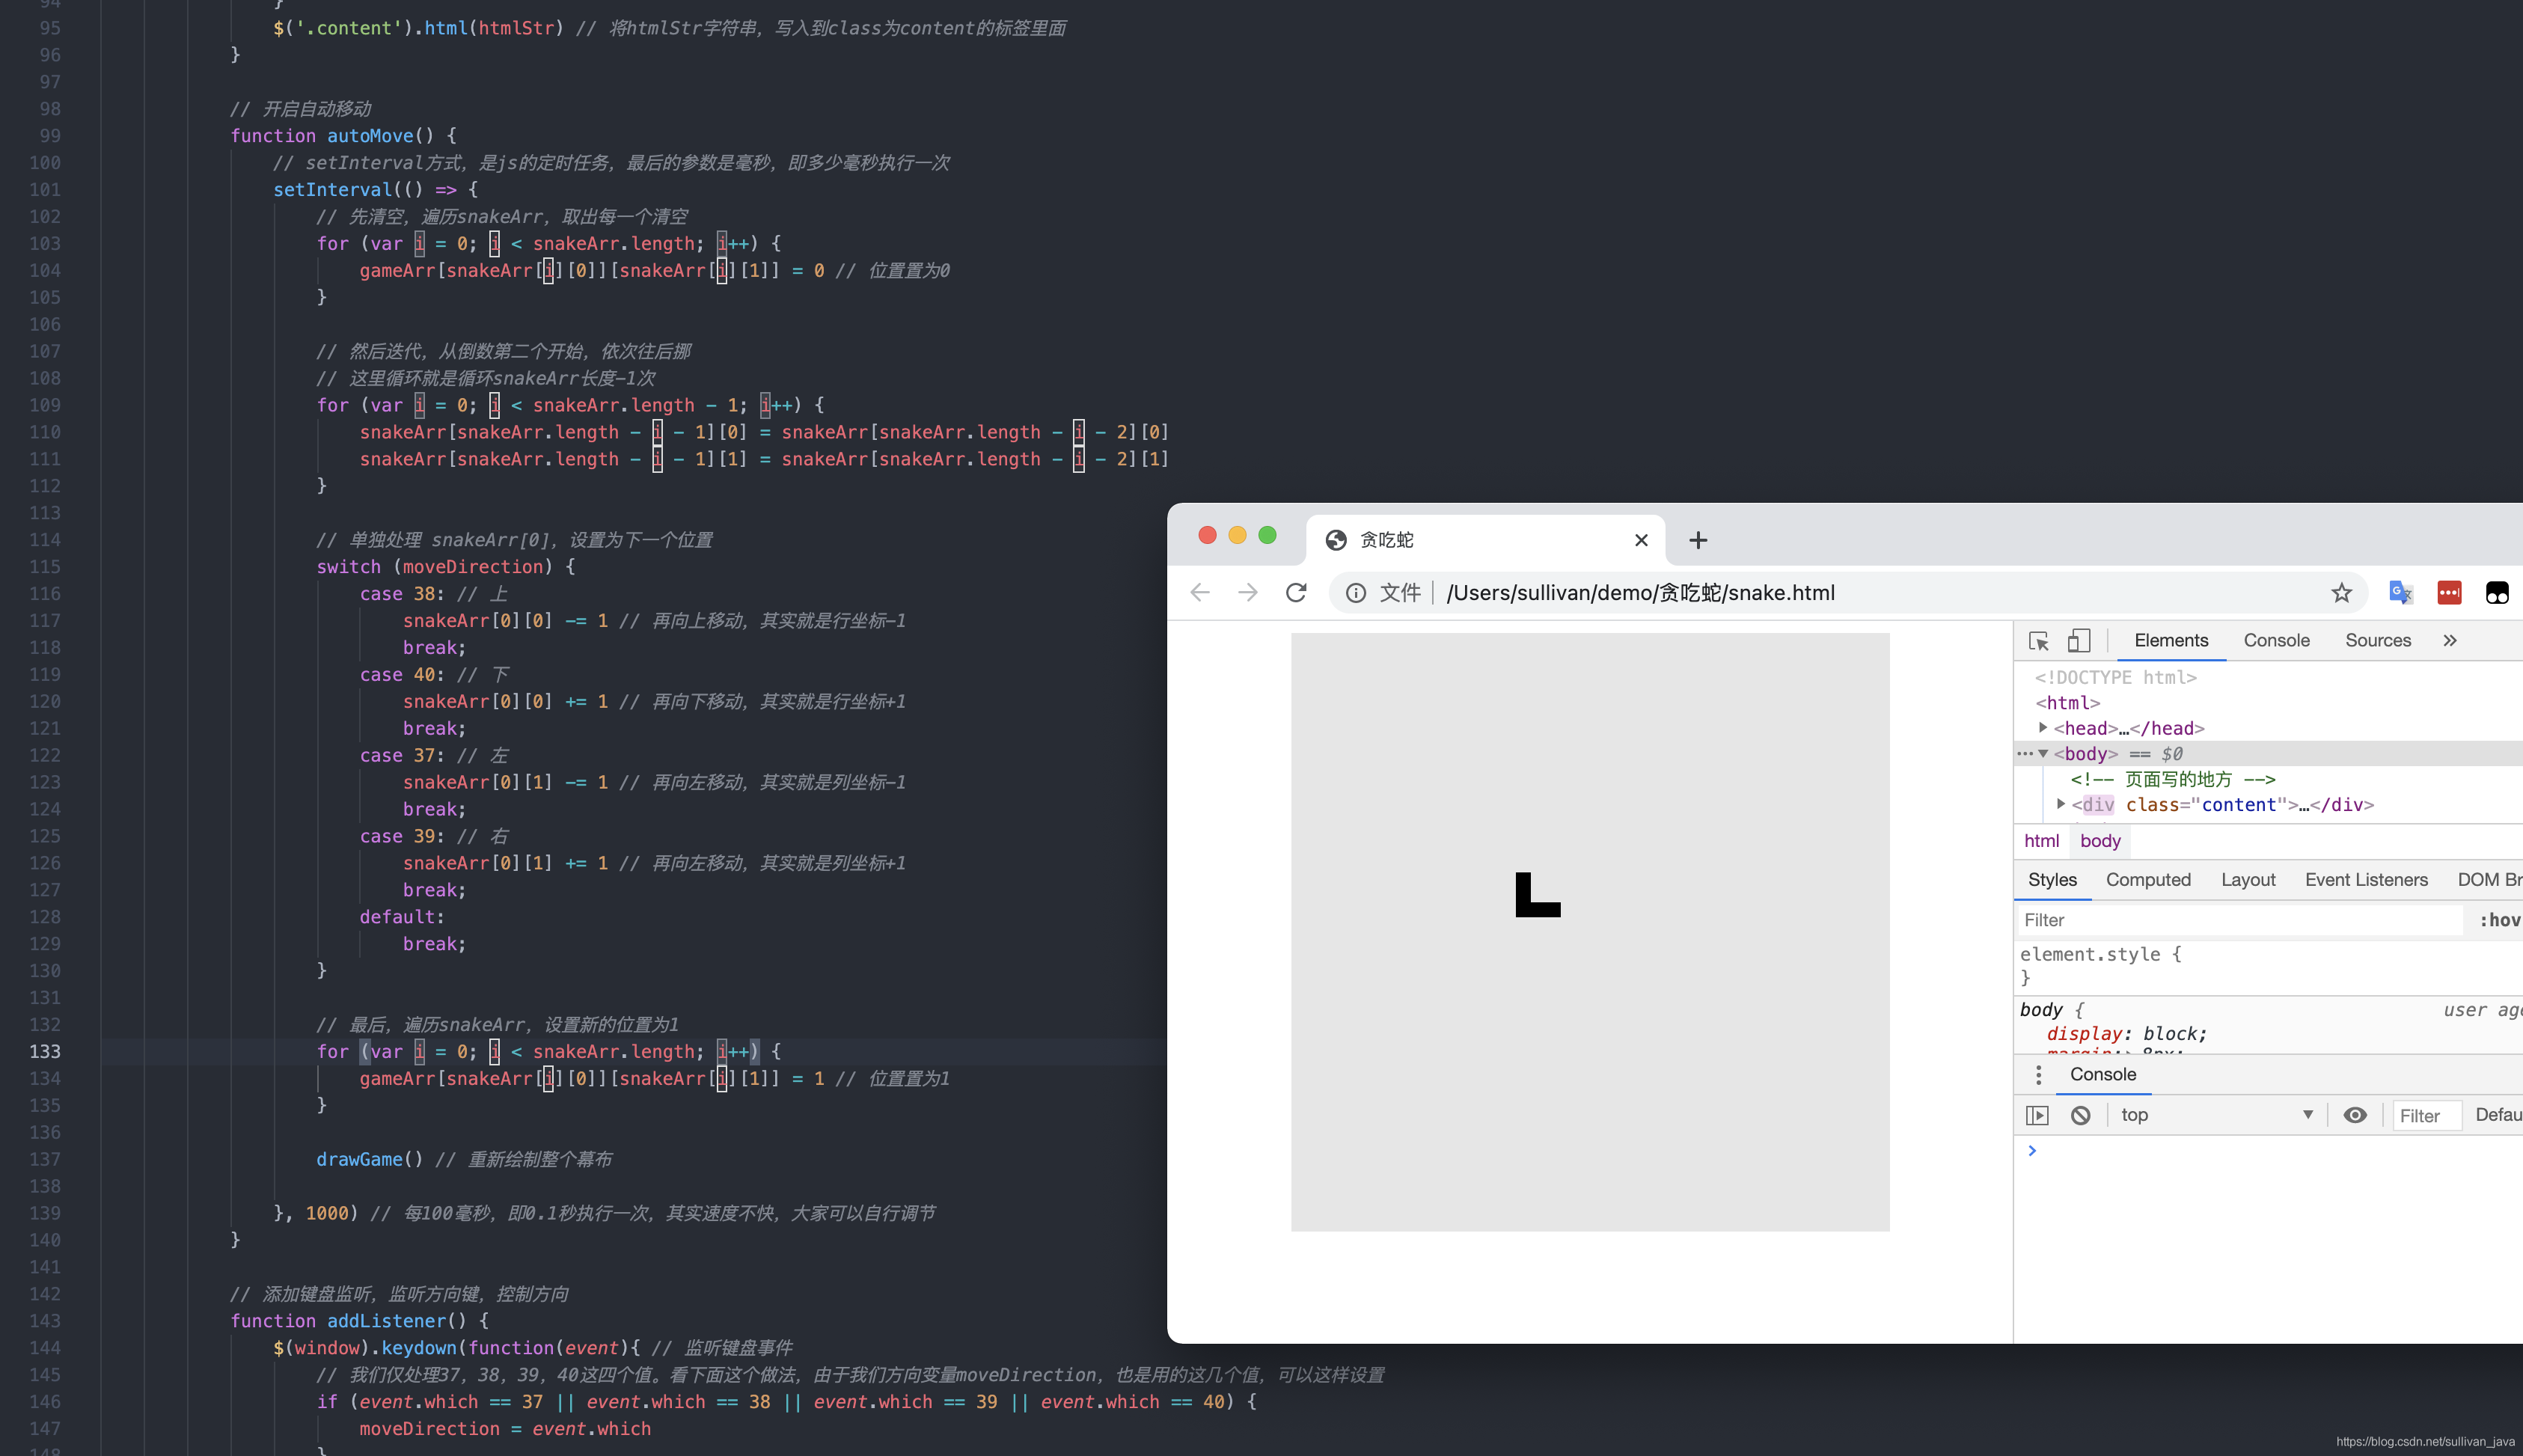Click the address bar URL
Image resolution: width=2523 pixels, height=1456 pixels.
point(1640,593)
